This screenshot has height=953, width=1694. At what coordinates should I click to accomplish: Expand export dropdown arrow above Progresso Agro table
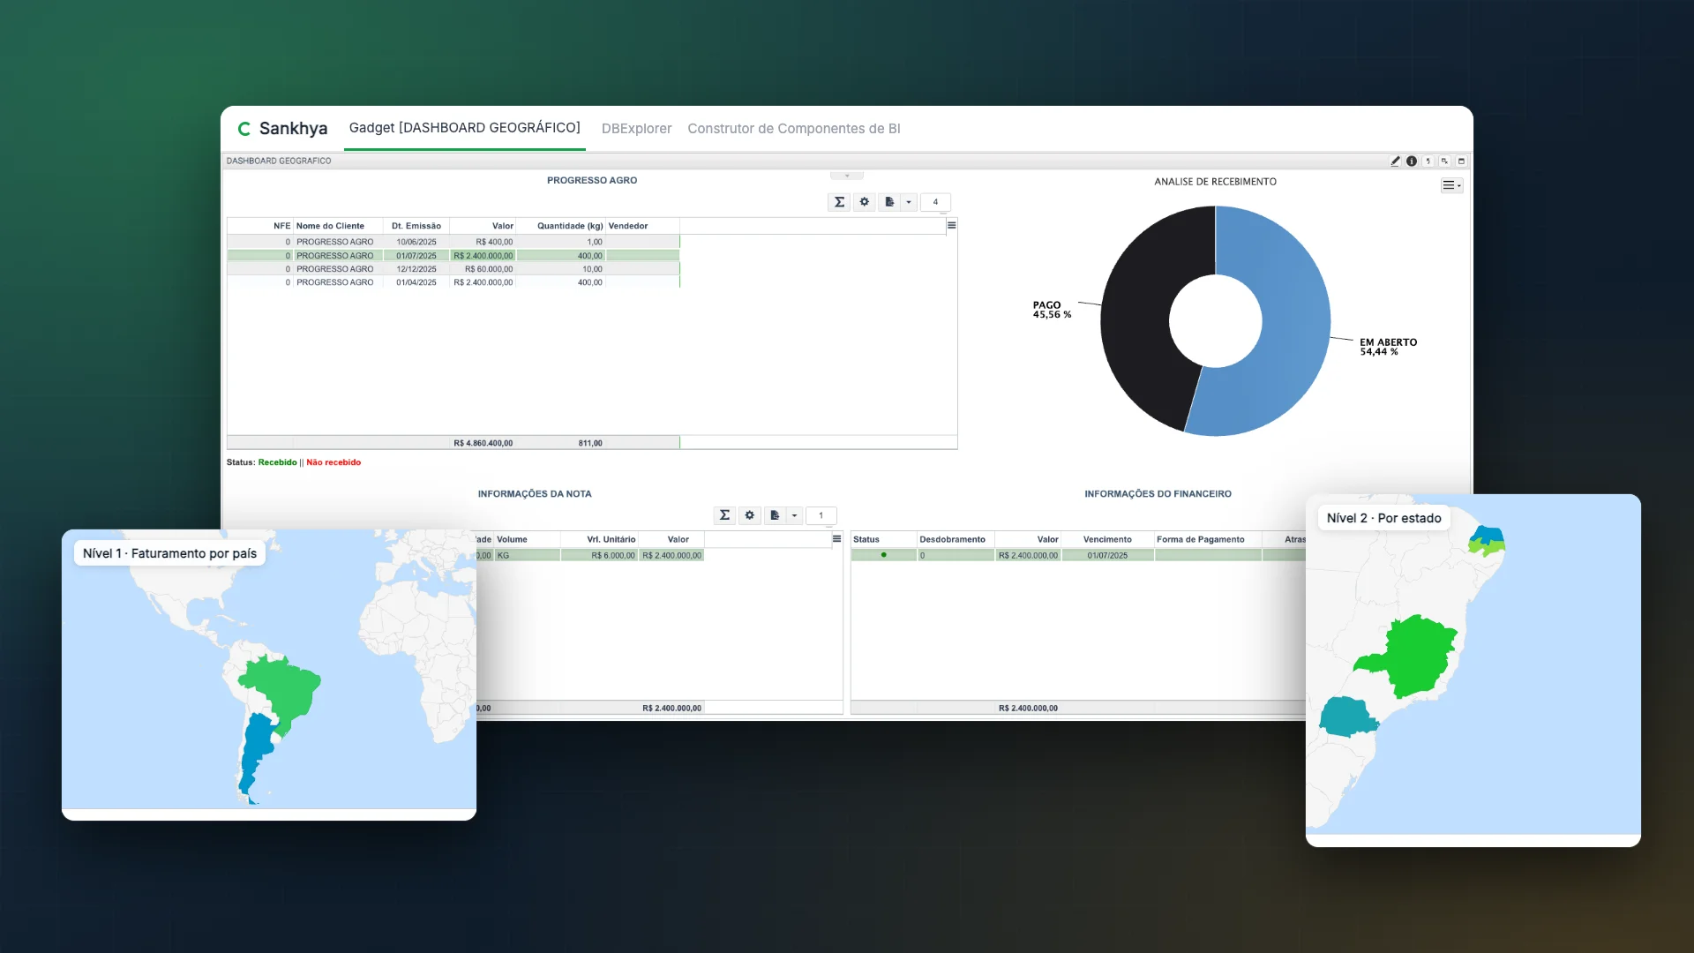[909, 202]
